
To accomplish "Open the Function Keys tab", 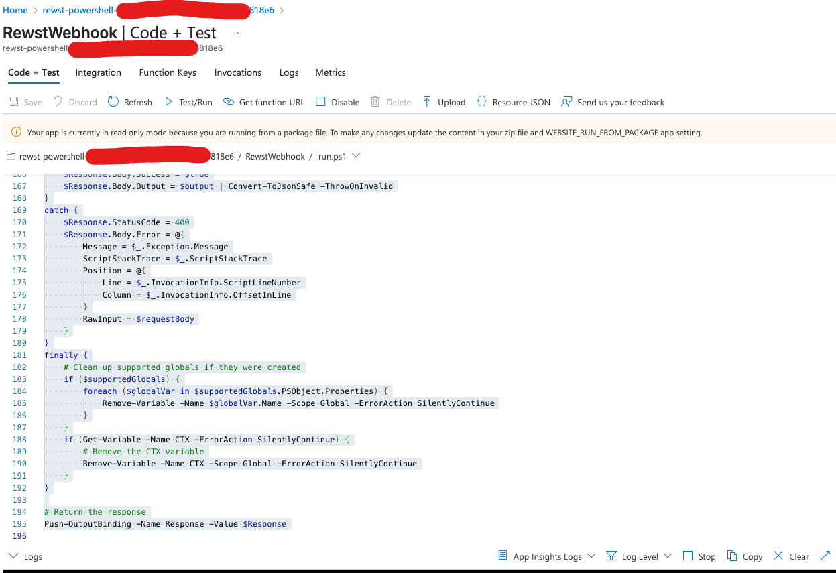I will [x=168, y=72].
